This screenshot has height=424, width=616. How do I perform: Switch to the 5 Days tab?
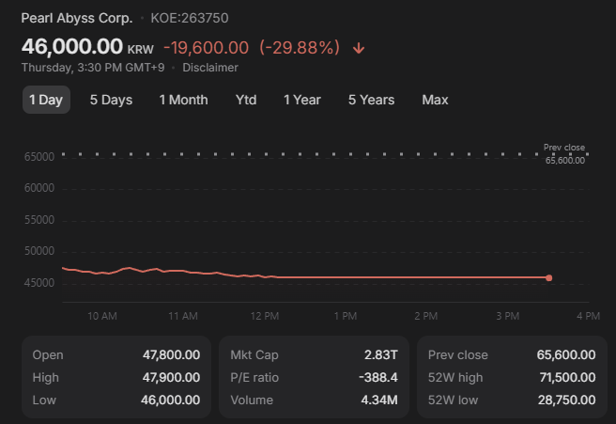(111, 100)
